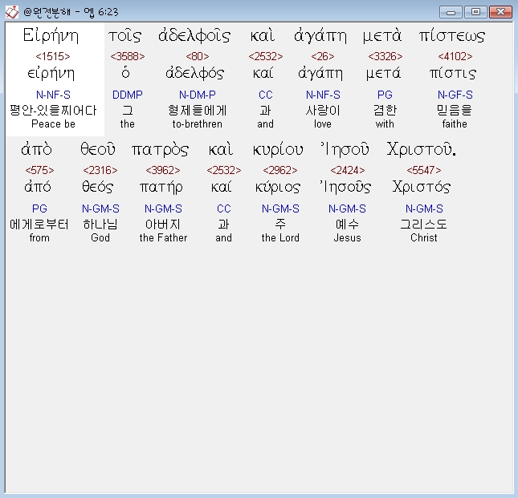The height and width of the screenshot is (498, 518).
Task: Click the parsing code N-GF-S
Action: point(455,95)
